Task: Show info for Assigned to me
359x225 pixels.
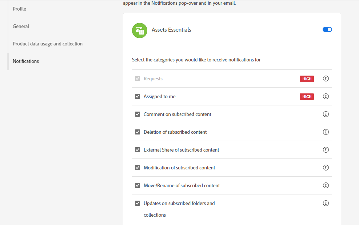Action: 326,96
